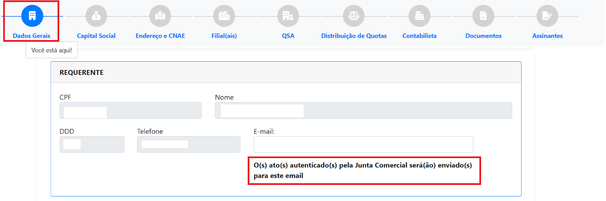This screenshot has width=606, height=201.
Task: Switch to the Endereço e CNAE step label
Action: coord(160,36)
